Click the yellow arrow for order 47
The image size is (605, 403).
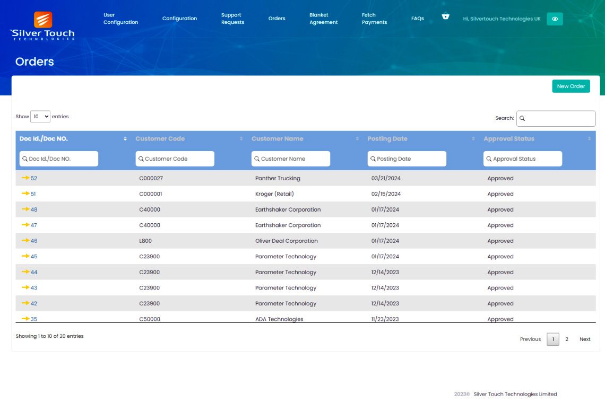(x=25, y=225)
